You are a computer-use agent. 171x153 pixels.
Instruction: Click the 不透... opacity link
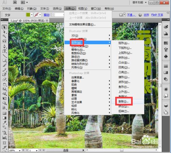tap(131, 15)
